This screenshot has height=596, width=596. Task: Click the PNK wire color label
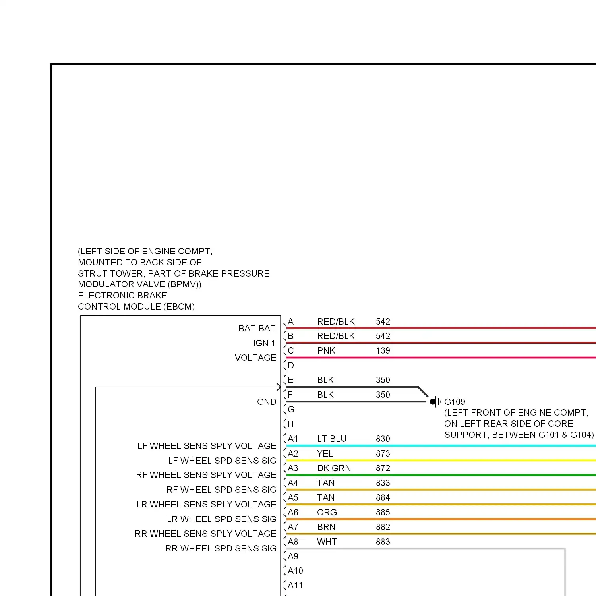click(326, 350)
